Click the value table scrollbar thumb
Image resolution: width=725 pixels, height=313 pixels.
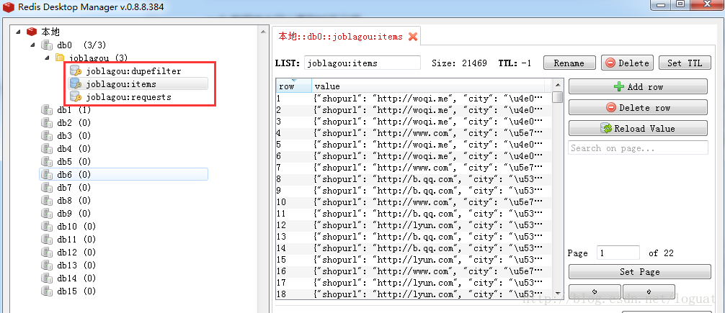[x=558, y=97]
